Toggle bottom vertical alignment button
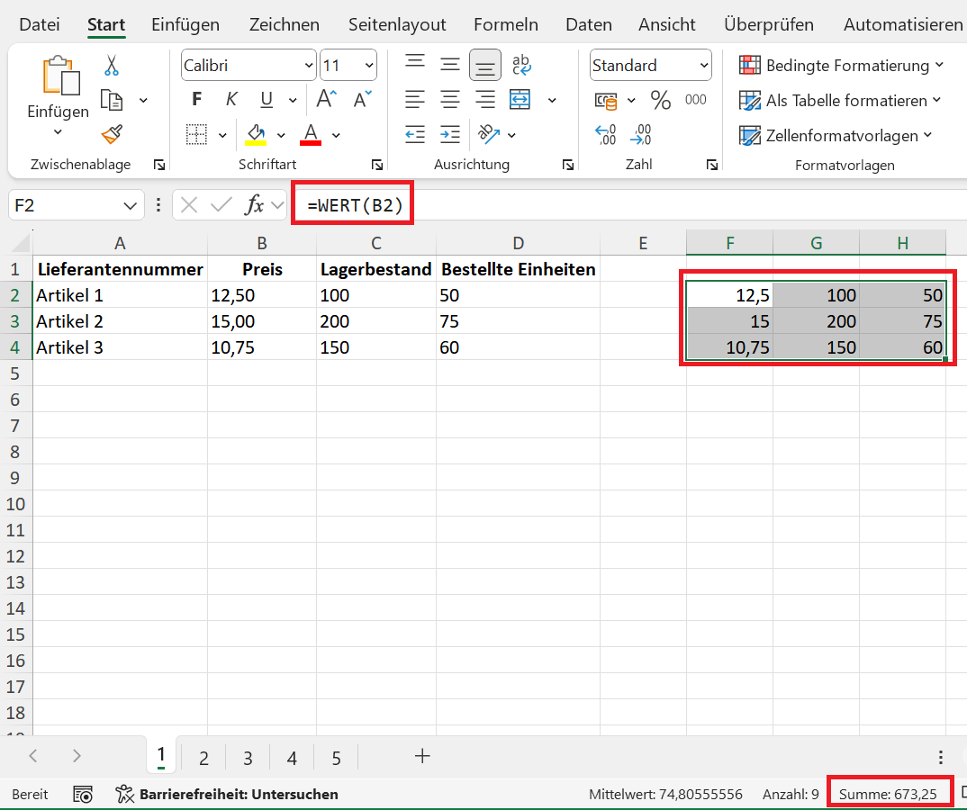Screen dimensions: 967x810 pos(485,66)
